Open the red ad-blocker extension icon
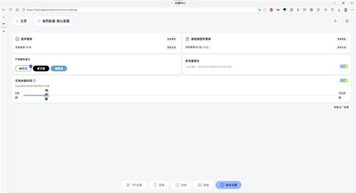 coord(271,10)
